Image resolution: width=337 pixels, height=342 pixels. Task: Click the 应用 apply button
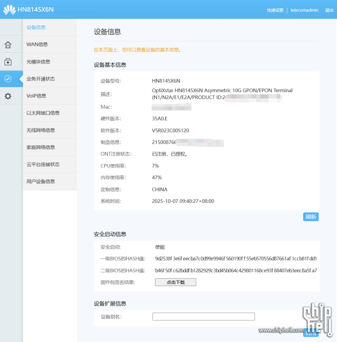tap(311, 333)
